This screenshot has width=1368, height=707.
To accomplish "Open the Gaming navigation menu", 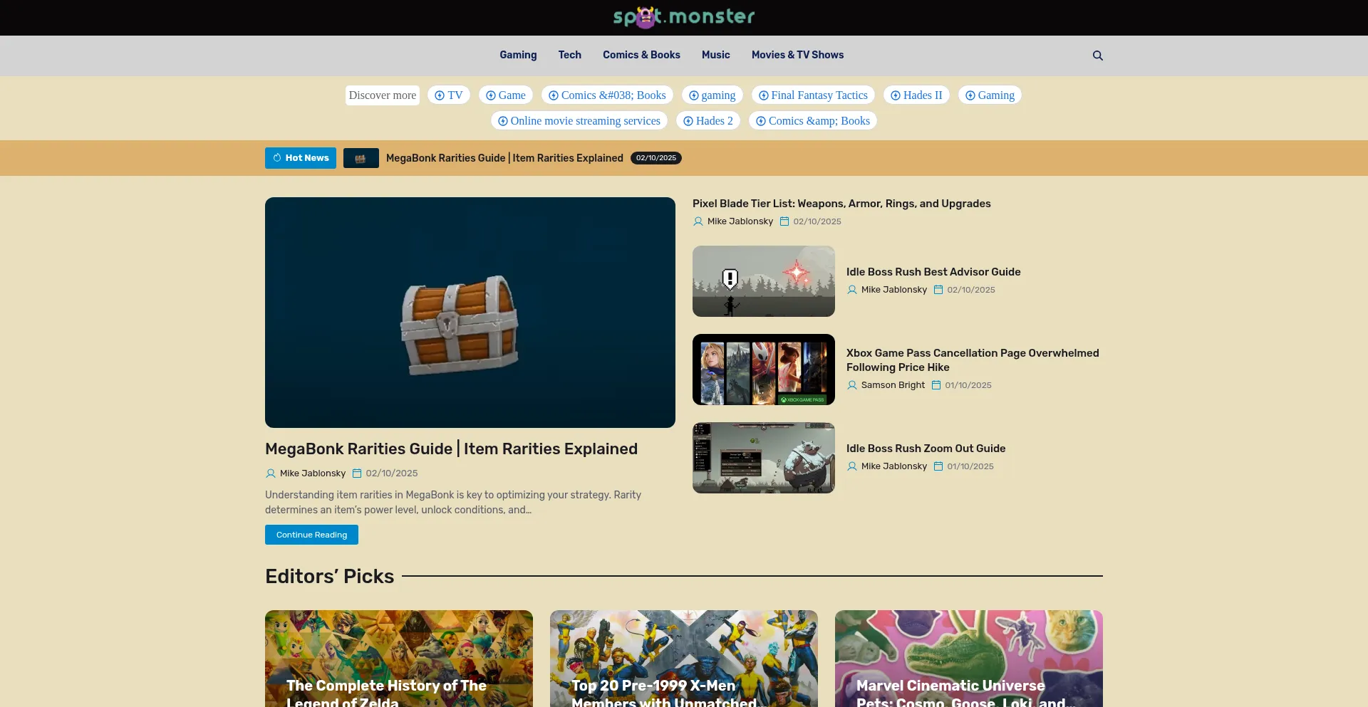I will (x=517, y=55).
